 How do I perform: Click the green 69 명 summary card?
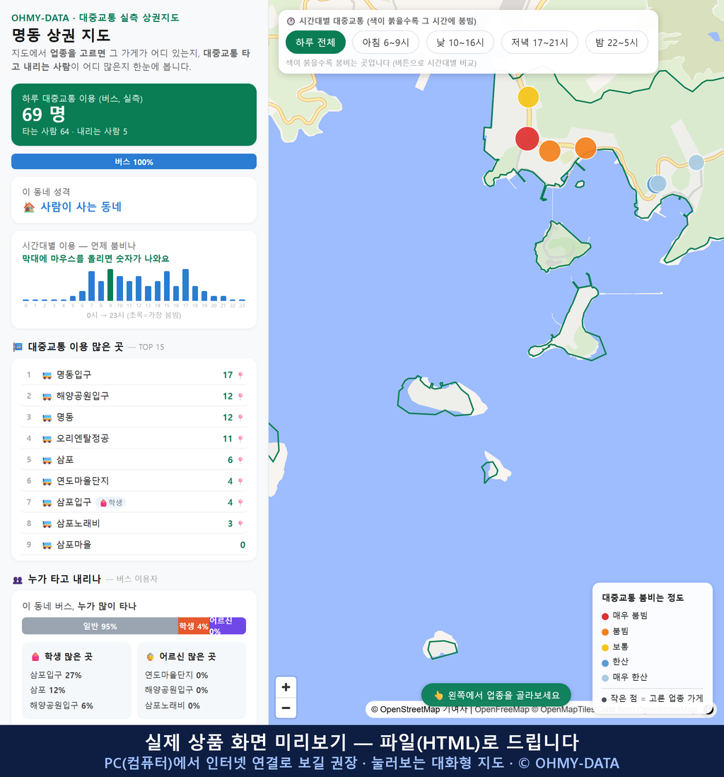click(x=134, y=115)
